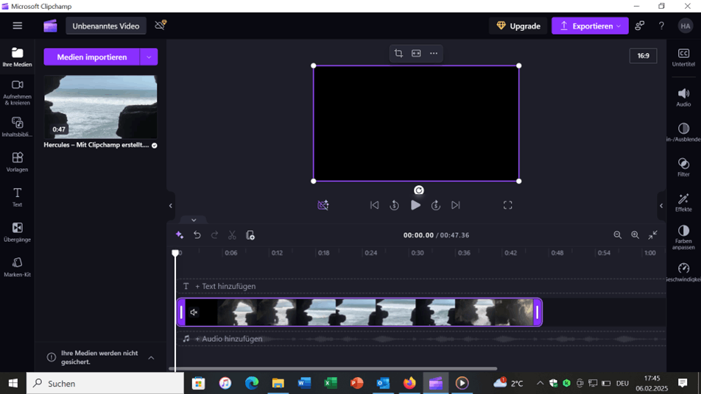
Task: Open the Übergänge sidebar tab
Action: (17, 232)
